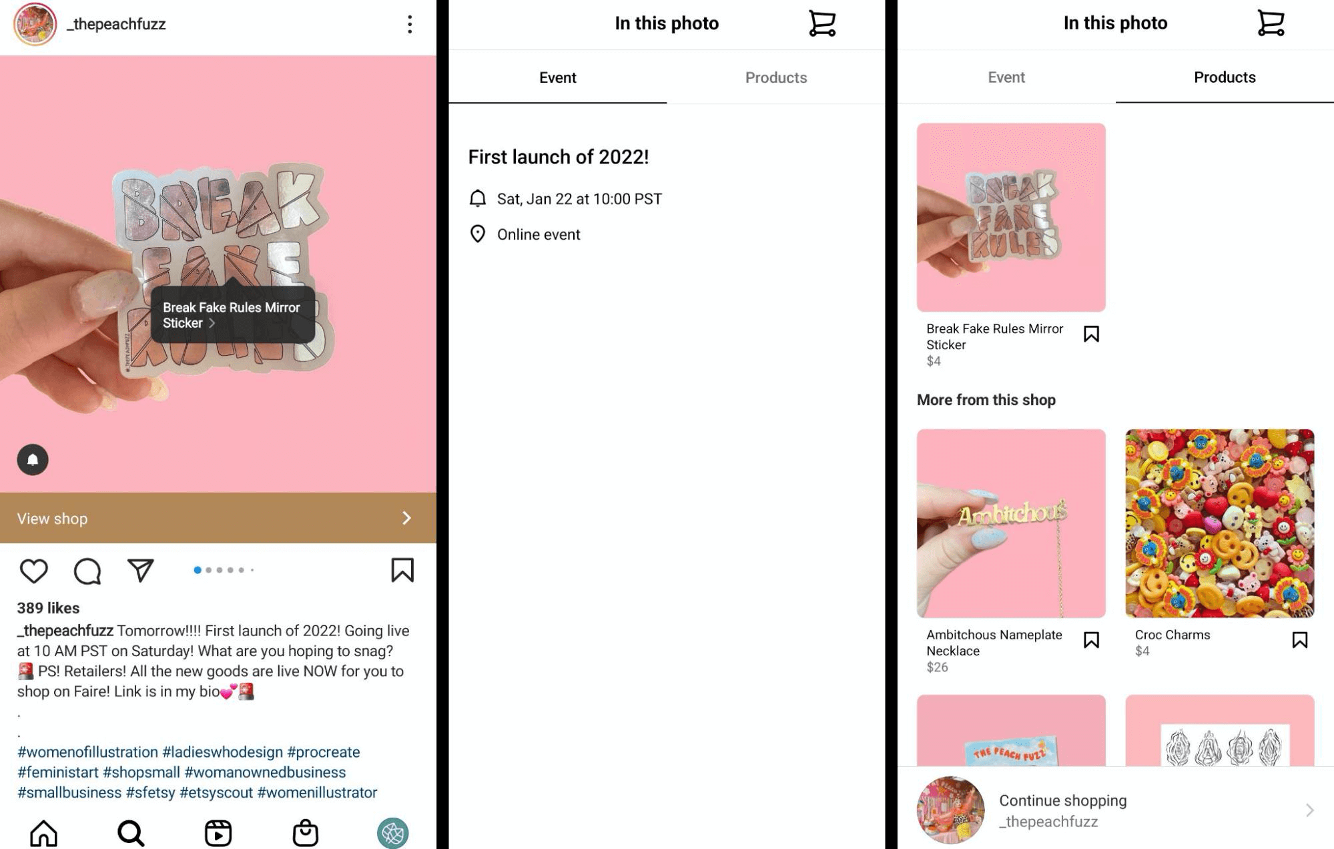This screenshot has width=1334, height=849.
Task: Tap the shopping cart icon top right
Action: pos(1271,23)
